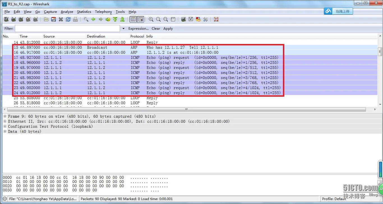
Task: Select packet 15 ARP Who has 12.1.1.2
Action: tap(190, 48)
